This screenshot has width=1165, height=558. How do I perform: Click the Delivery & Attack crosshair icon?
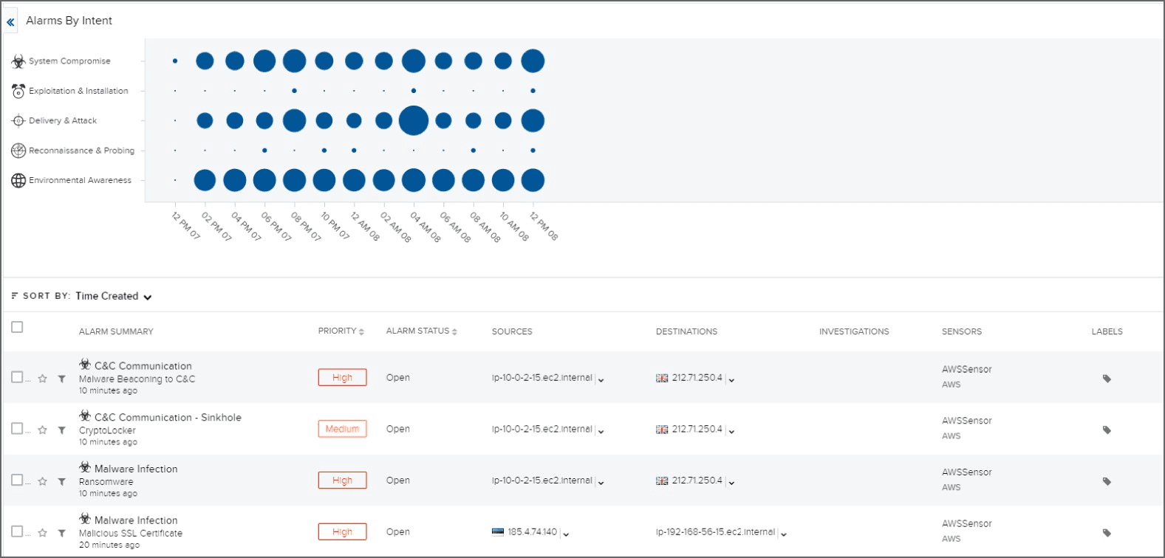[18, 120]
